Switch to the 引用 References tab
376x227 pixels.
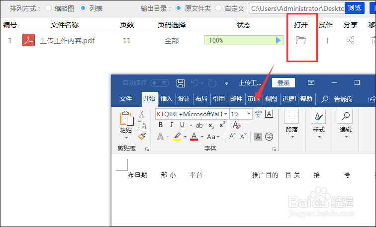pyautogui.click(x=219, y=99)
